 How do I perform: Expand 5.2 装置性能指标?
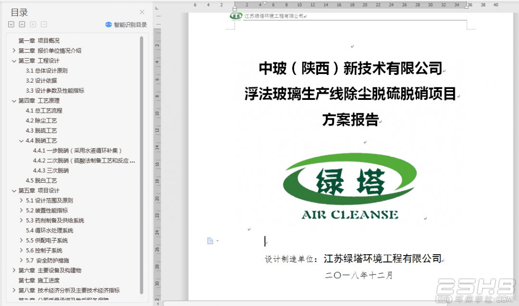pyautogui.click(x=21, y=210)
